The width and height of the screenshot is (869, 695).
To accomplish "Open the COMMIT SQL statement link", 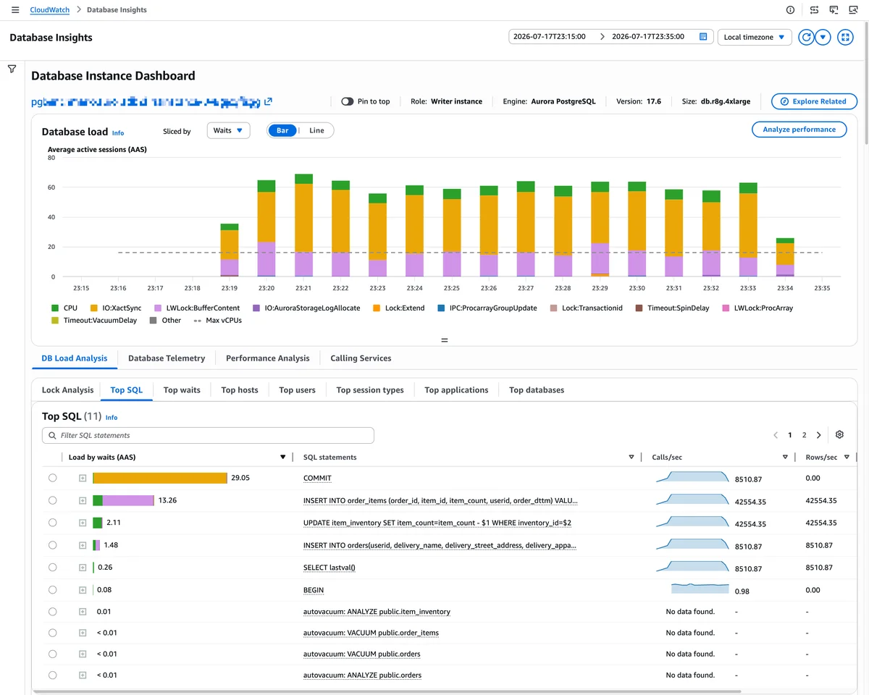I will pos(317,479).
